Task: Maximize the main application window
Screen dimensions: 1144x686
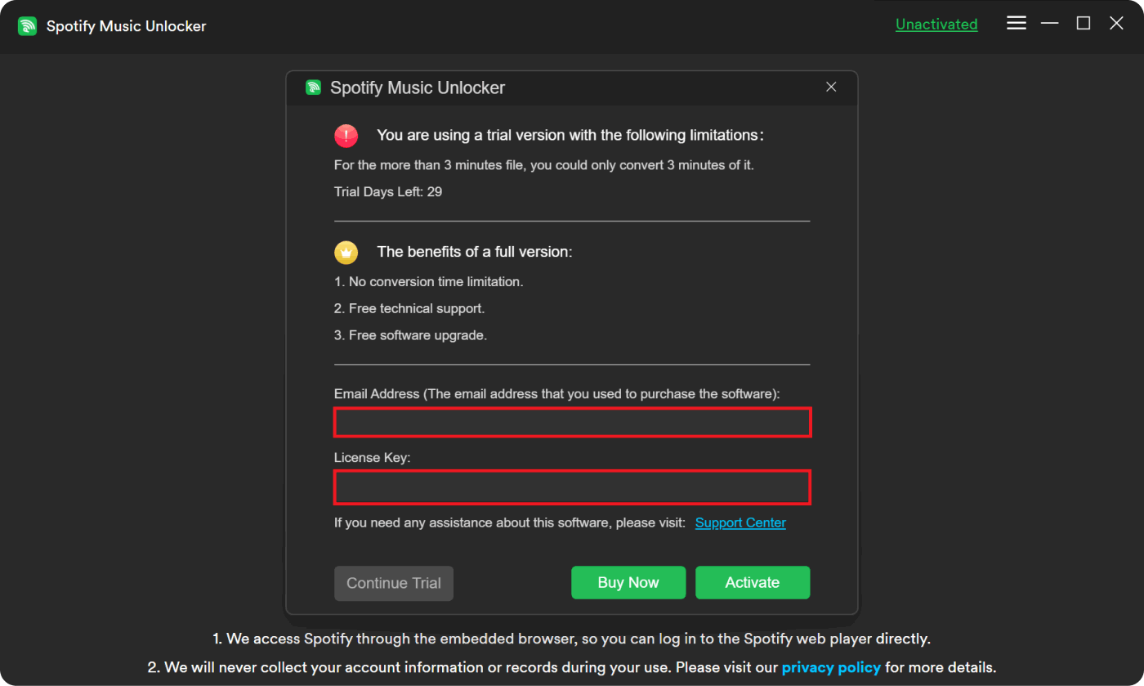Action: [1083, 24]
